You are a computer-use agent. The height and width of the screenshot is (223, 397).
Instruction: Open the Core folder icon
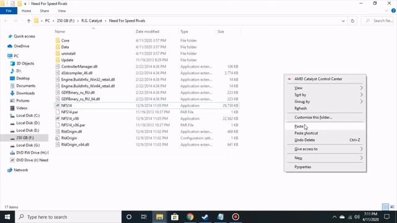point(58,40)
